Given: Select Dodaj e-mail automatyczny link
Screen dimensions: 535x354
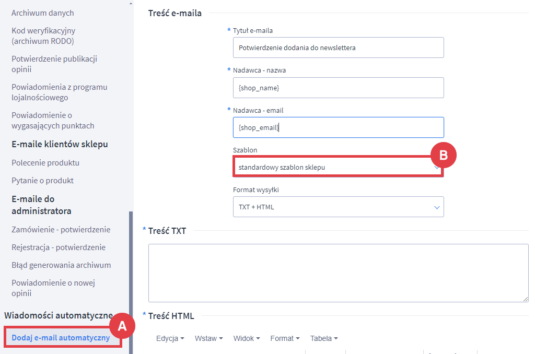Looking at the screenshot, I should pos(61,337).
